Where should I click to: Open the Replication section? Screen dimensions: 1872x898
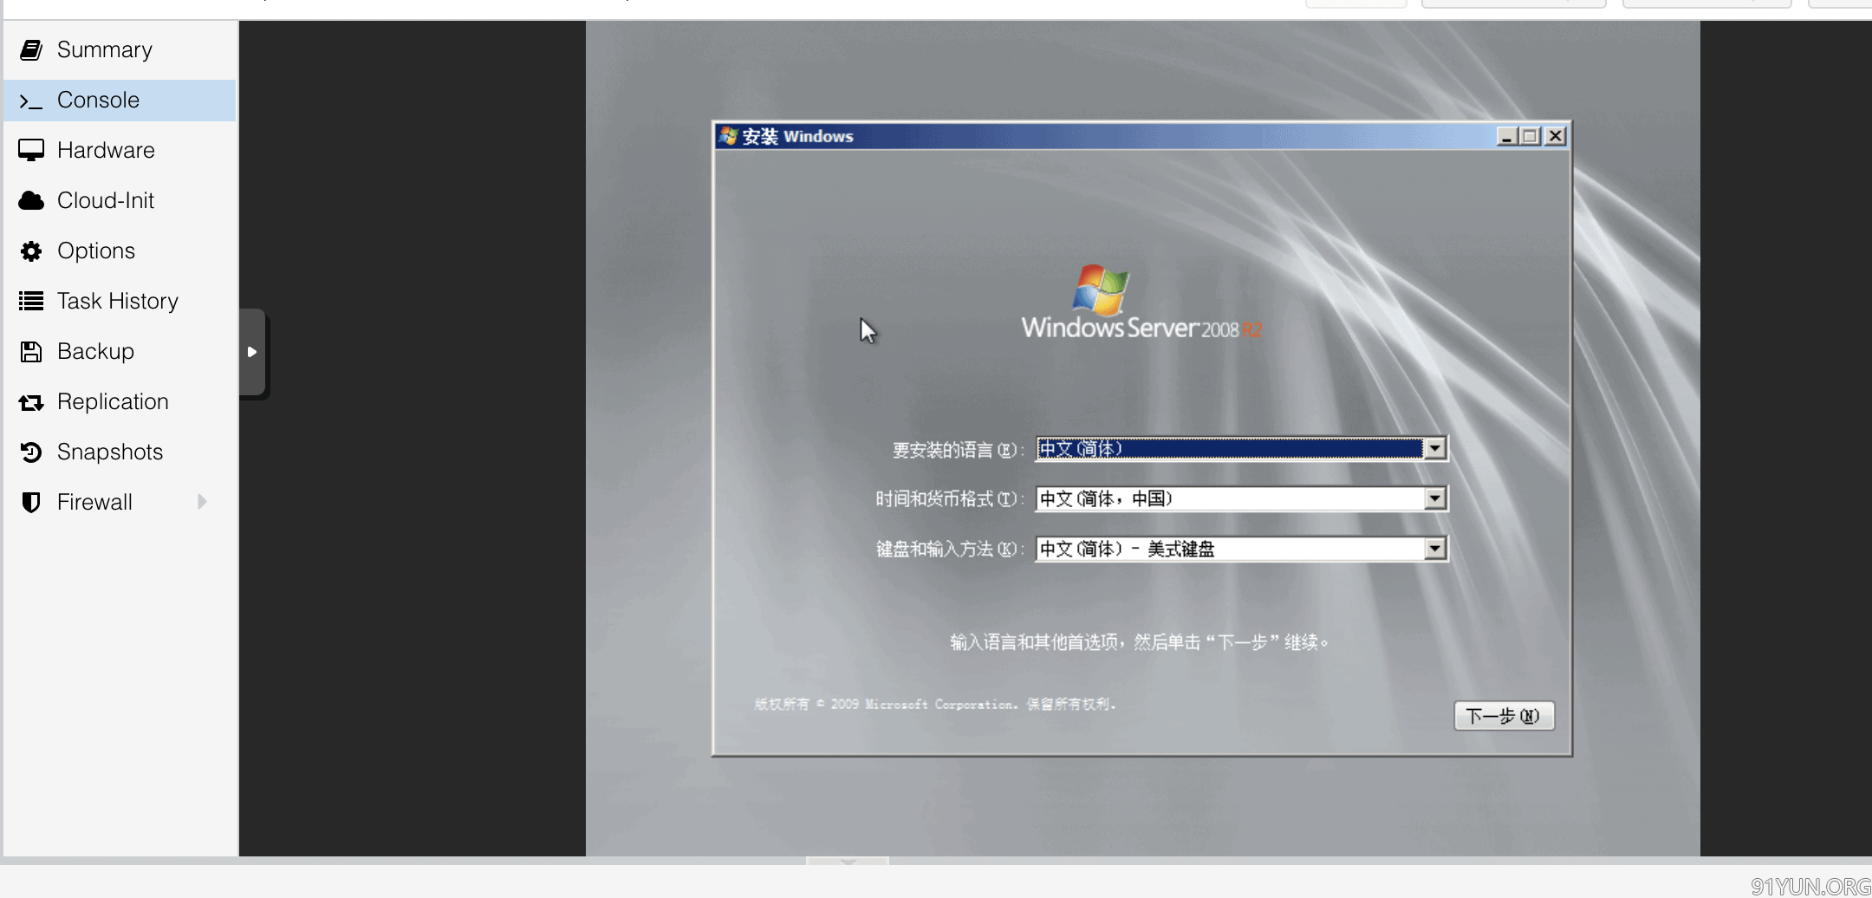point(120,402)
